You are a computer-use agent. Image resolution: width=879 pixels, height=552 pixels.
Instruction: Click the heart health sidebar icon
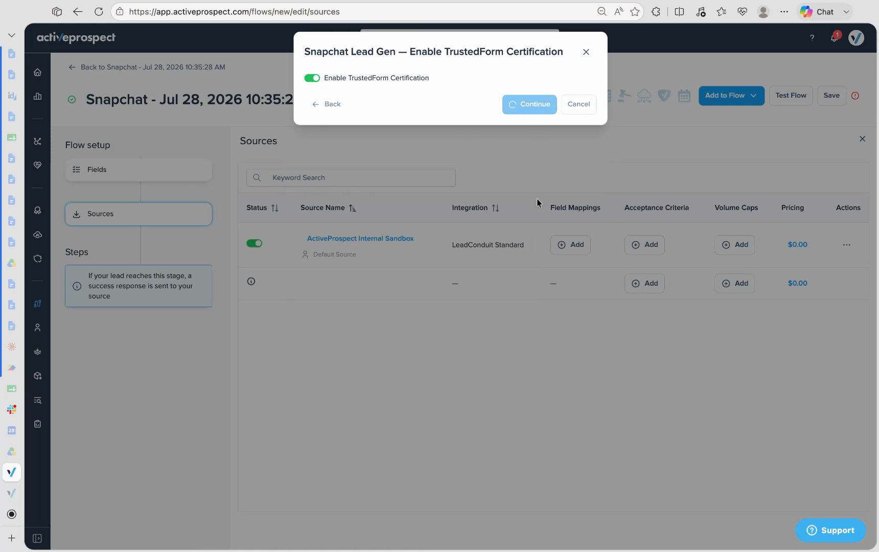point(37,165)
